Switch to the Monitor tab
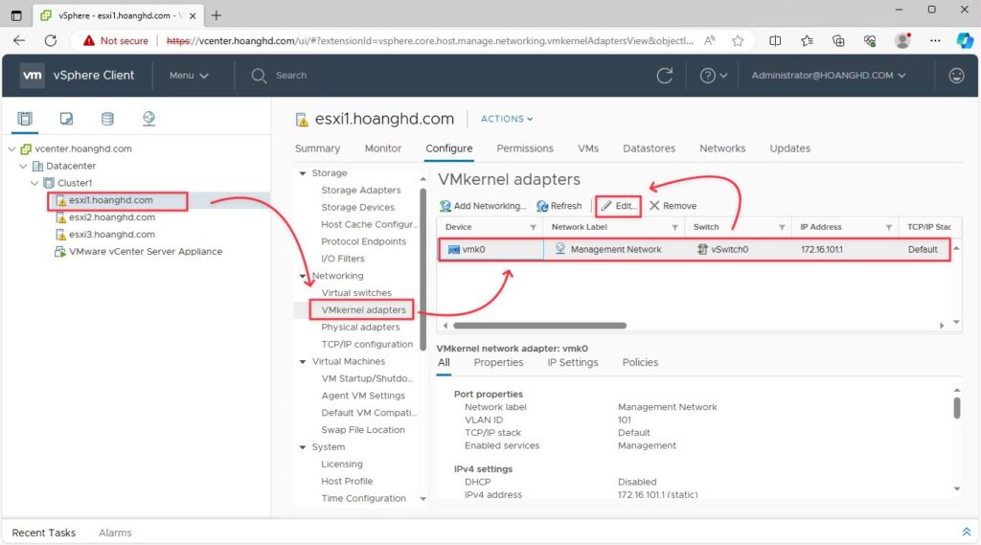The height and width of the screenshot is (545, 981). (383, 148)
